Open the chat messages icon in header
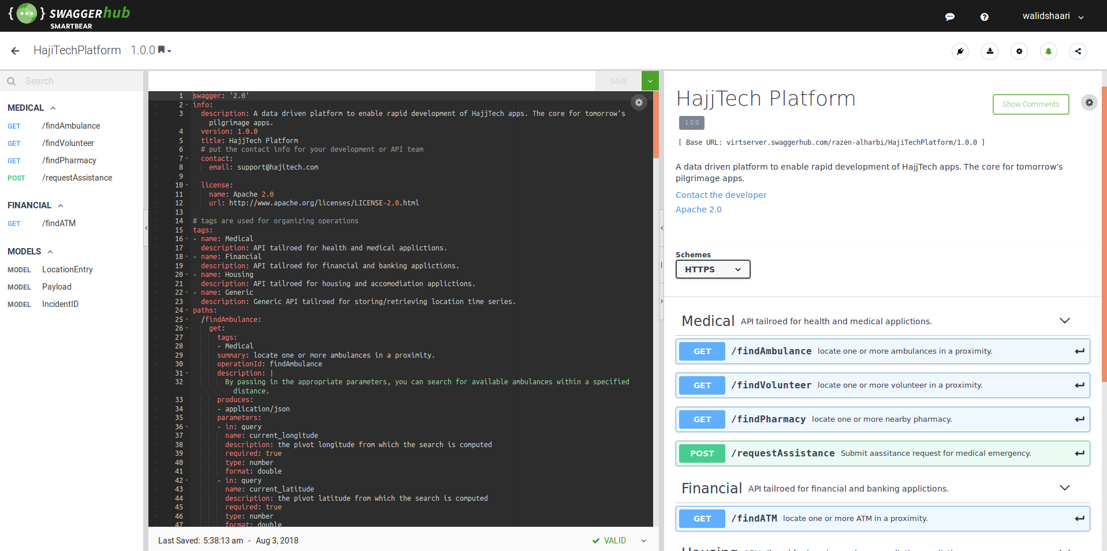Screen dimensions: 1107x551 coord(949,17)
